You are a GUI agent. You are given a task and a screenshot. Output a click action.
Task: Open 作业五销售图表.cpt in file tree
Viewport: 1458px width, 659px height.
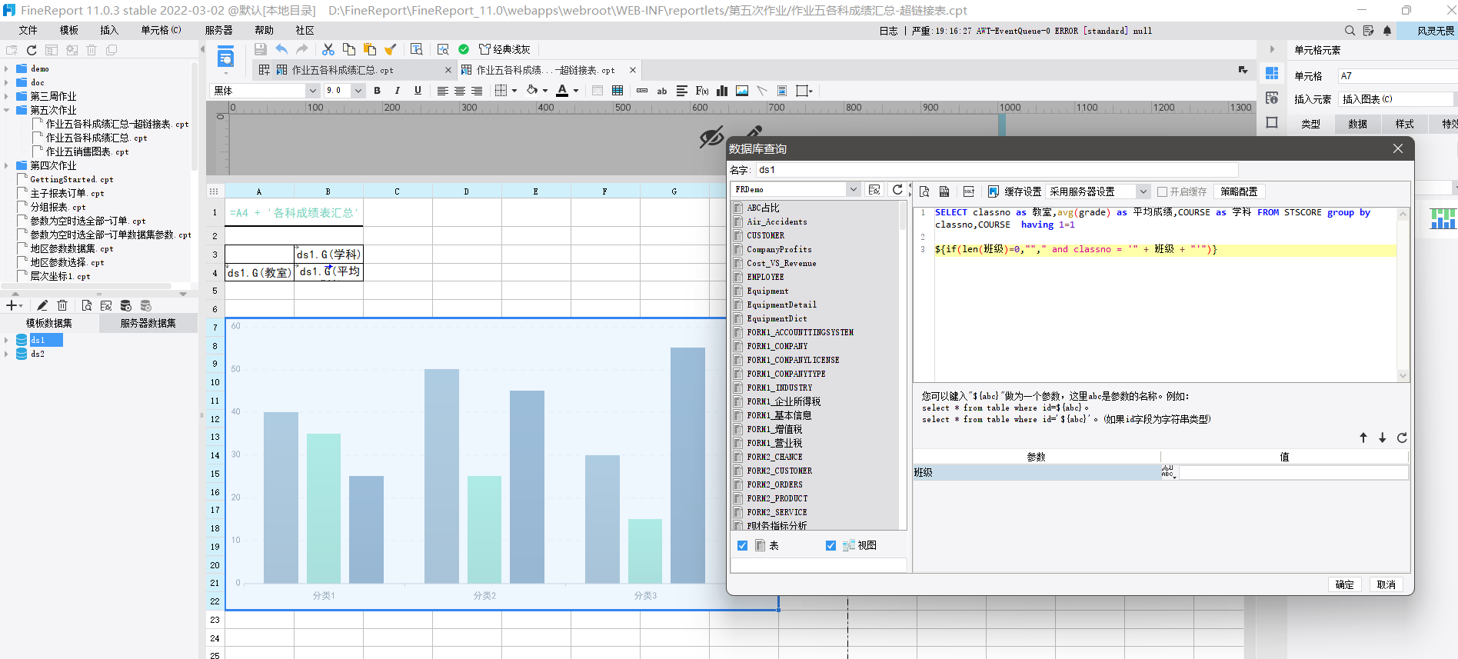pyautogui.click(x=87, y=151)
